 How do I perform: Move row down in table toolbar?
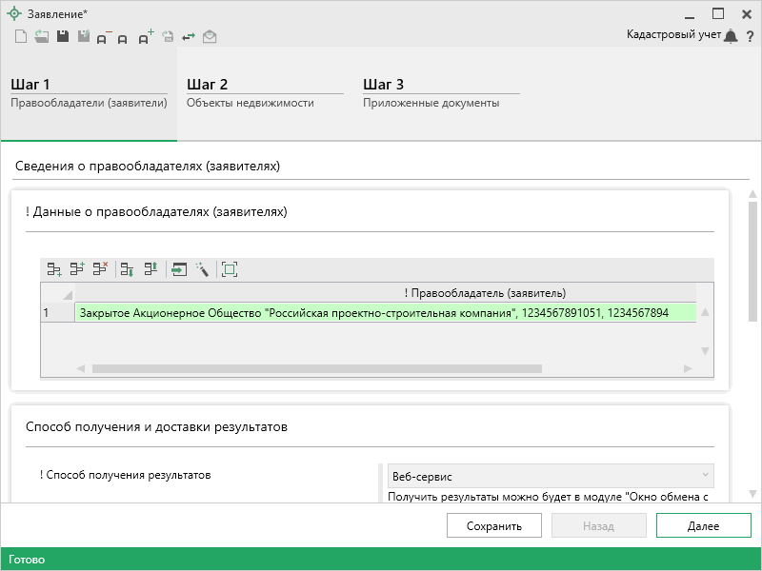(126, 269)
